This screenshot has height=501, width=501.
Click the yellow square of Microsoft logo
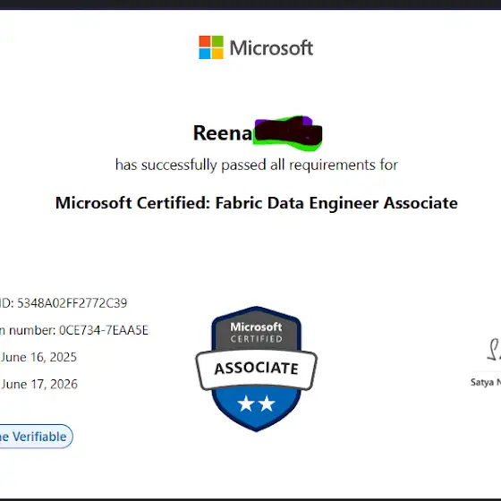tap(217, 54)
